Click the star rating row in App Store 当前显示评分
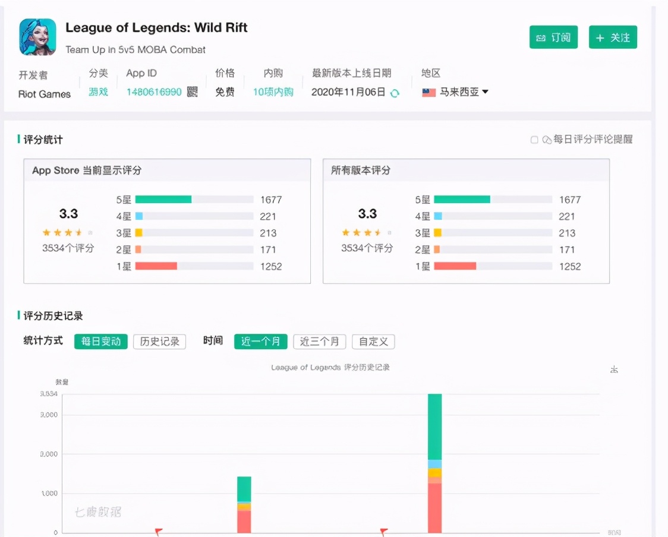 coord(68,232)
